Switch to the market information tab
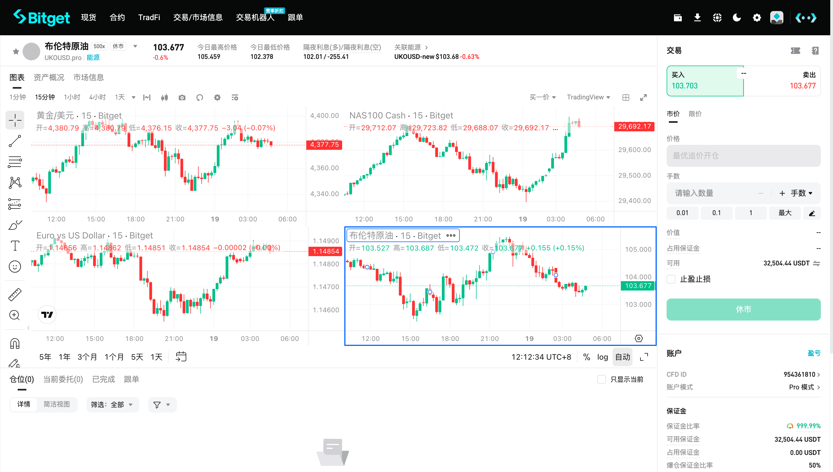 tap(88, 77)
